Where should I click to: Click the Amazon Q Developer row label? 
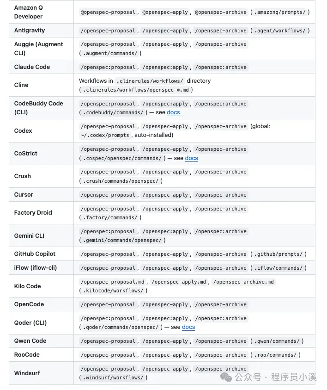coord(28,12)
